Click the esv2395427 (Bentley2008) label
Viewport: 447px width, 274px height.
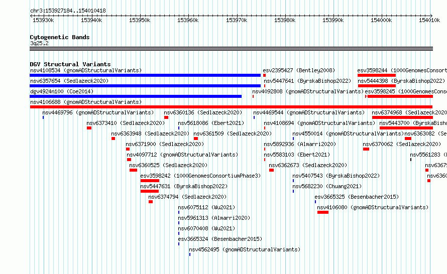(x=299, y=70)
